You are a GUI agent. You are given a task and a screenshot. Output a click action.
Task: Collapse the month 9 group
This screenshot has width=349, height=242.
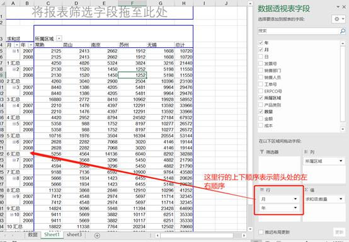point(14,197)
